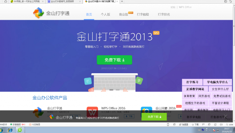Image resolution: width=235 pixels, height=133 pixels.
Task: Select the 商业版 menu item
Action: tap(123, 15)
